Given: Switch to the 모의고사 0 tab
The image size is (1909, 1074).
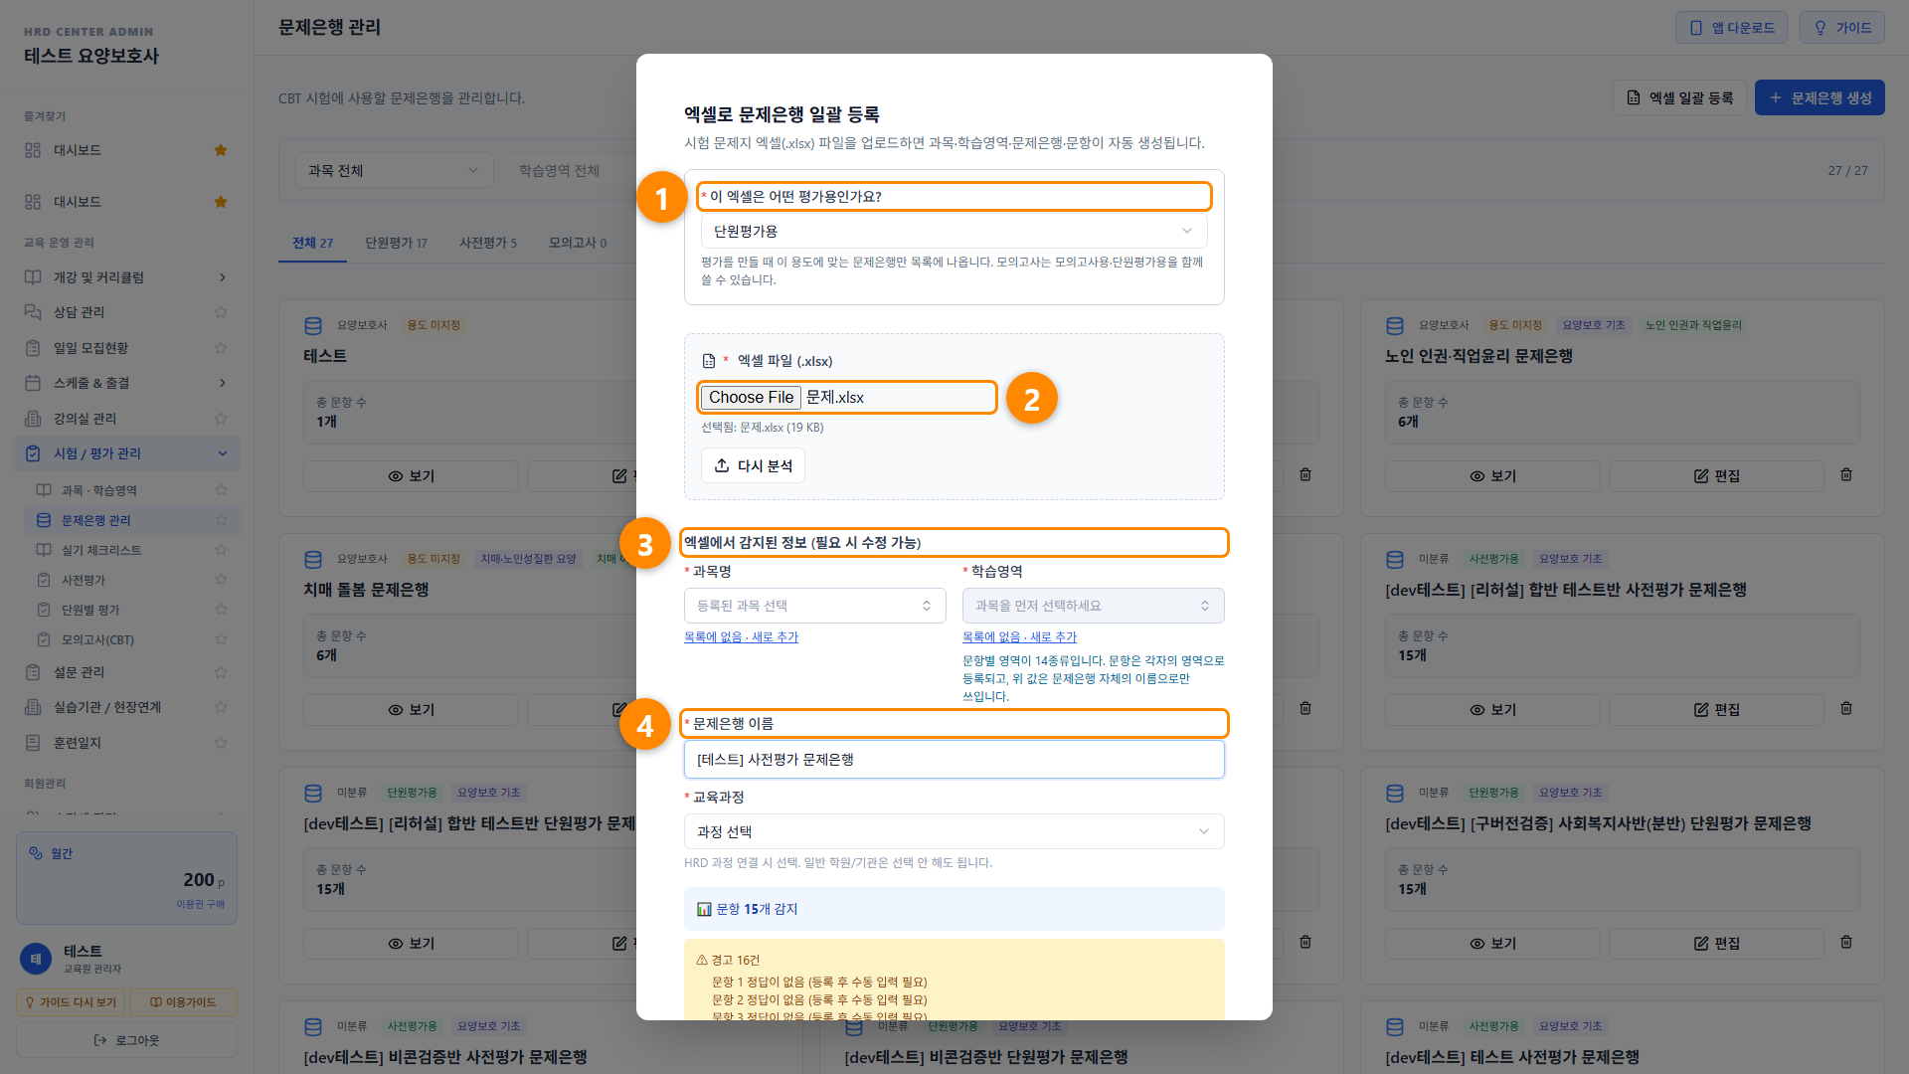Looking at the screenshot, I should [578, 243].
